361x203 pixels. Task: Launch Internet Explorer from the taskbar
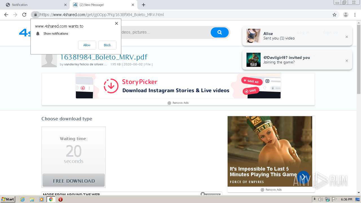point(22,199)
